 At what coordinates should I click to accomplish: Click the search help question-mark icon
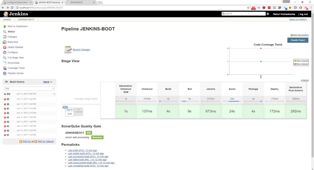267,14
